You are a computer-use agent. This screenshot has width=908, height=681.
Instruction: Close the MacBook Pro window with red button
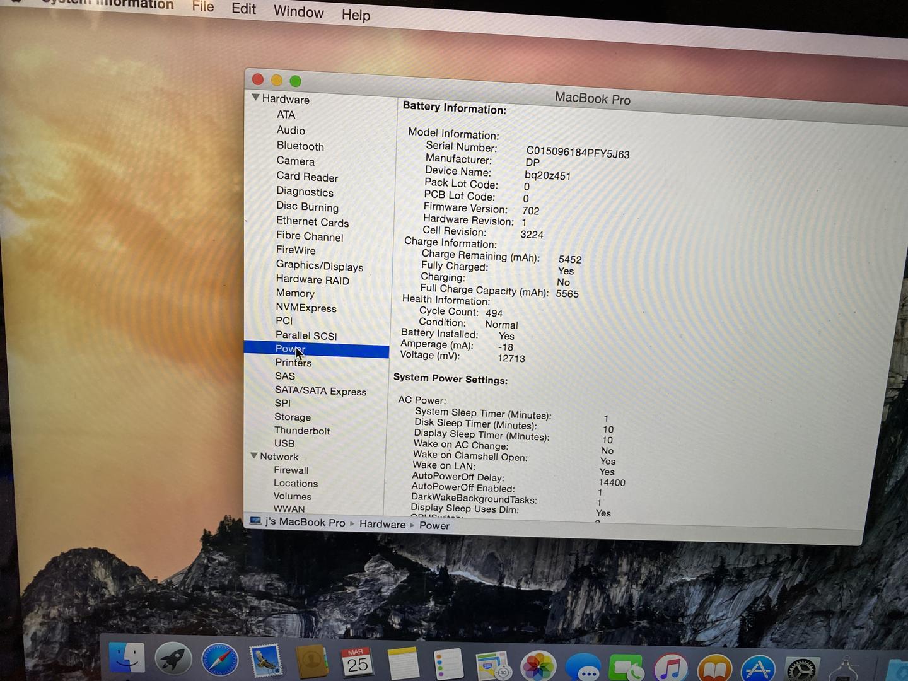tap(257, 79)
